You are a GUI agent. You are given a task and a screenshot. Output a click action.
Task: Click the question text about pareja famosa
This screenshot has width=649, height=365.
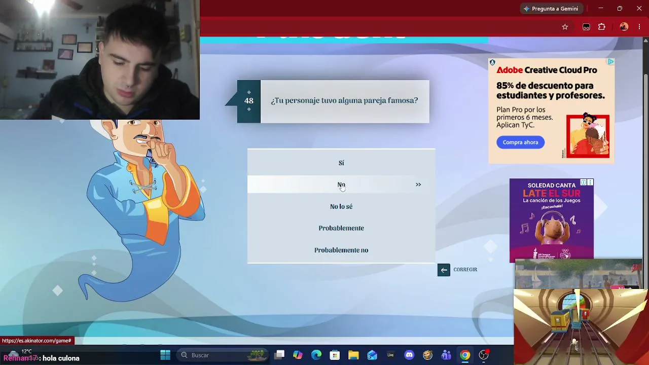pyautogui.click(x=344, y=101)
